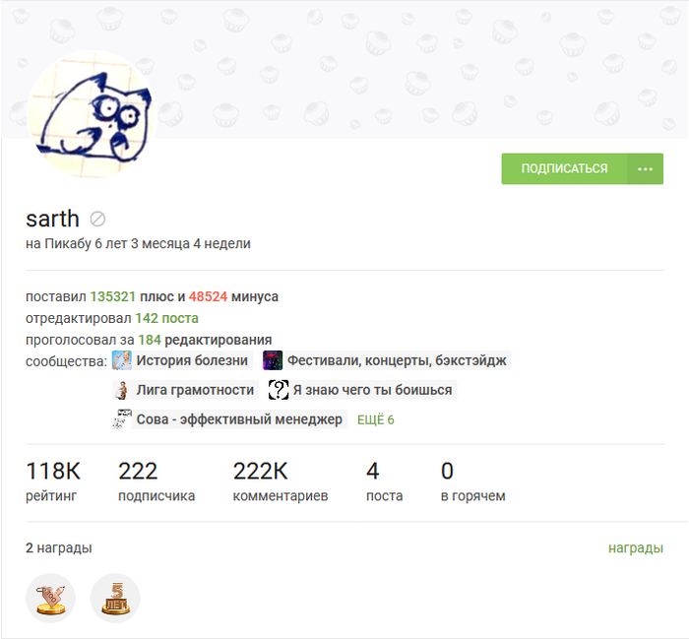Open the 142 поста edited link
This screenshot has width=689, height=639.
[x=166, y=318]
